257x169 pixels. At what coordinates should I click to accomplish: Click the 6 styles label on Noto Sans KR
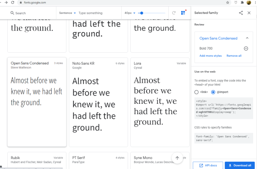pyautogui.click(x=120, y=63)
